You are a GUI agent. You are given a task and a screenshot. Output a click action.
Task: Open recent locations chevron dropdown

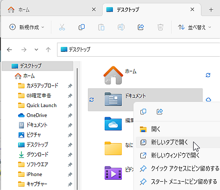36,50
